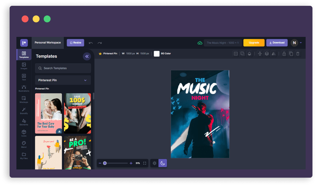Switch to light mode sun toggle
This screenshot has height=186, width=317.
tap(154, 163)
